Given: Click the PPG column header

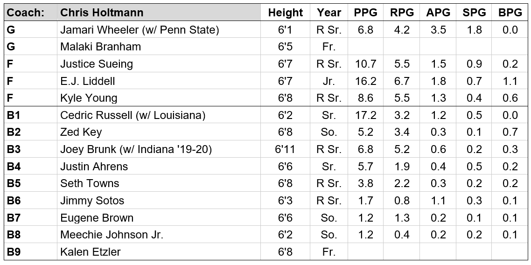Looking at the screenshot, I should tap(365, 13).
